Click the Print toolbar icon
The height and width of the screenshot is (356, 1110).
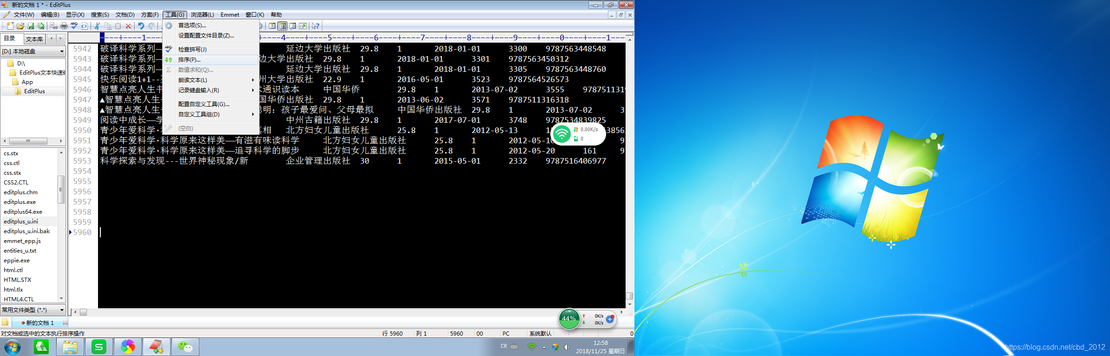pos(64,26)
